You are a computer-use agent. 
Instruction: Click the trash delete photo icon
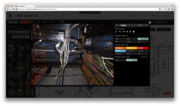pyautogui.click(x=130, y=32)
